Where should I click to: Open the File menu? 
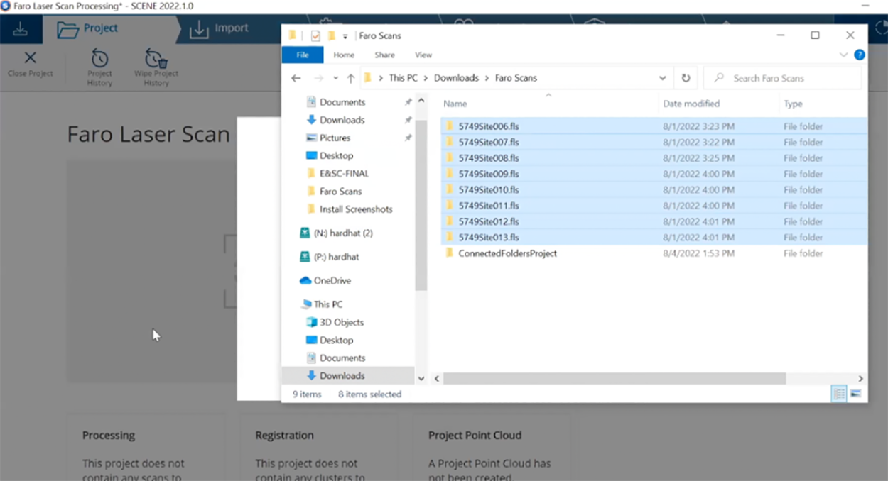[x=302, y=55]
